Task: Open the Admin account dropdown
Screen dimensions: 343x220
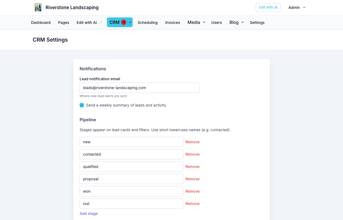Action: [297, 8]
